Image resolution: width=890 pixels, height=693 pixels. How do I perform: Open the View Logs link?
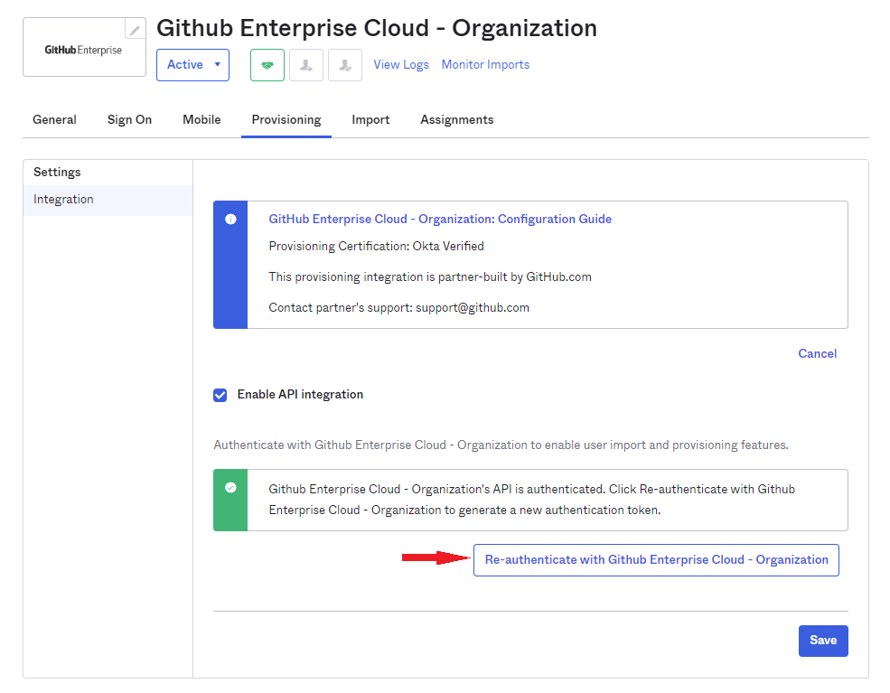point(401,65)
